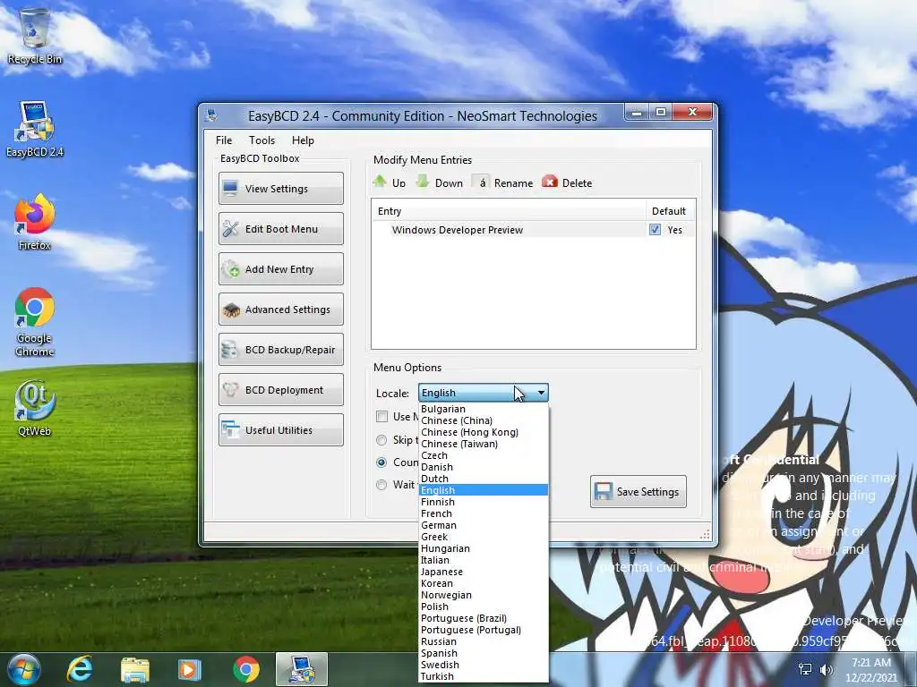This screenshot has width=917, height=687.
Task: Open Advanced Settings in the toolbox
Action: coord(280,309)
